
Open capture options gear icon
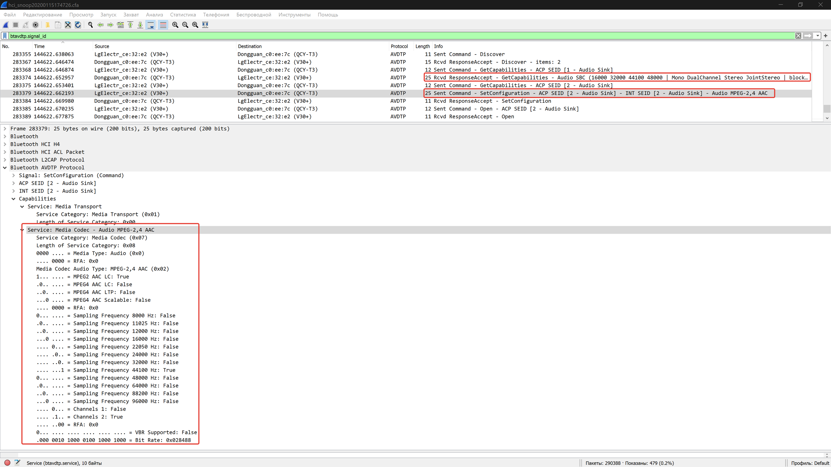click(x=36, y=25)
